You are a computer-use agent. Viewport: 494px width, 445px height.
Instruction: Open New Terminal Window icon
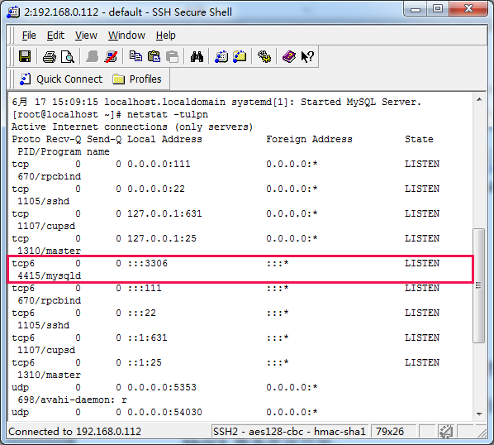221,57
